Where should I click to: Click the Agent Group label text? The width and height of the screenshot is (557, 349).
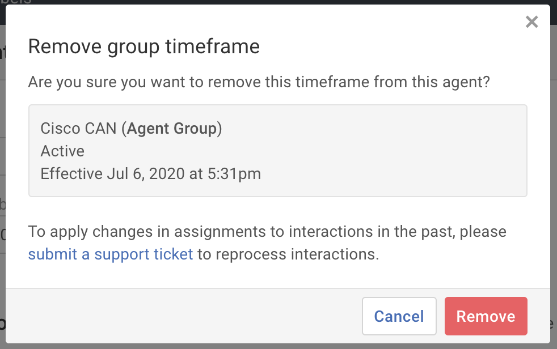173,128
